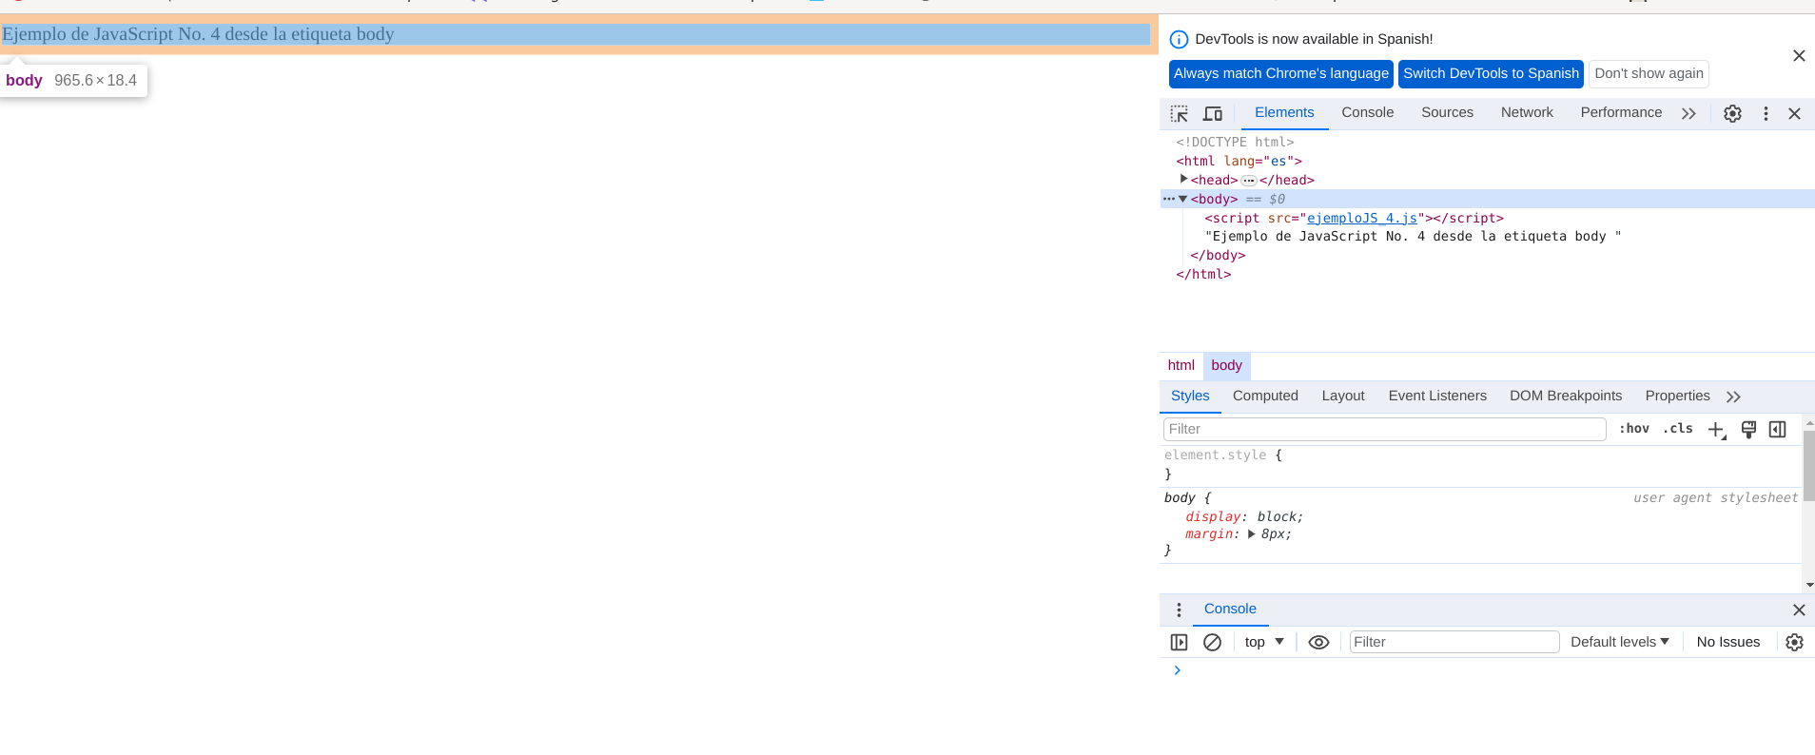
Task: Open the top JavaScript context dropdown
Action: coord(1264,643)
